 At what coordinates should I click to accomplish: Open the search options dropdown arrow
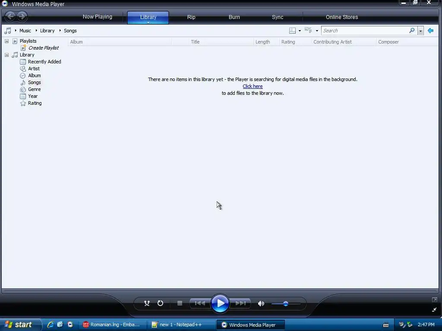pyautogui.click(x=420, y=31)
